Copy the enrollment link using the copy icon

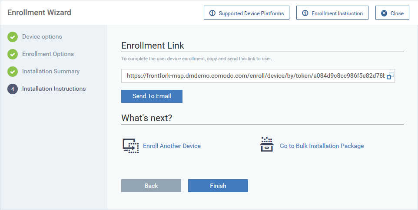(x=390, y=76)
